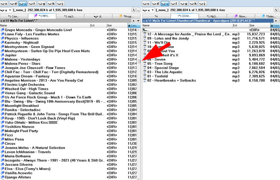The image size is (280, 180).
Task: Open left panel drive dropdown showing e
Action: point(6,10)
